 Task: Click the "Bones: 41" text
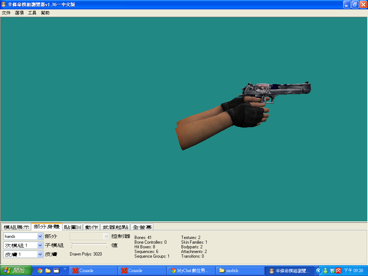pyautogui.click(x=143, y=238)
